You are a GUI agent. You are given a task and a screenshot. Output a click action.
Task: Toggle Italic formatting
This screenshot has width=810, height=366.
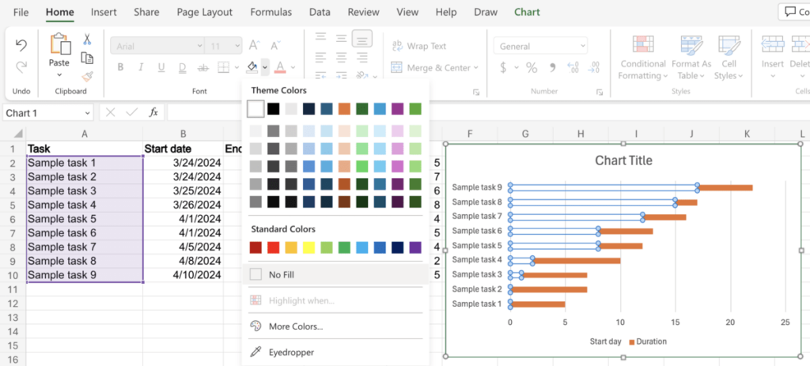pos(141,67)
